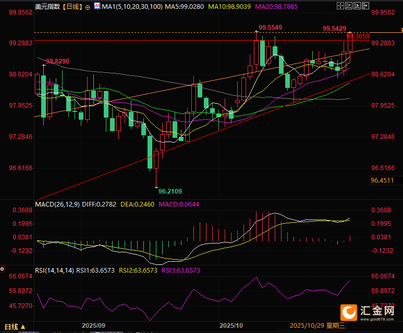The width and height of the screenshot is (403, 333).
Task: Click right-axis price 98.6204
Action: point(383,74)
